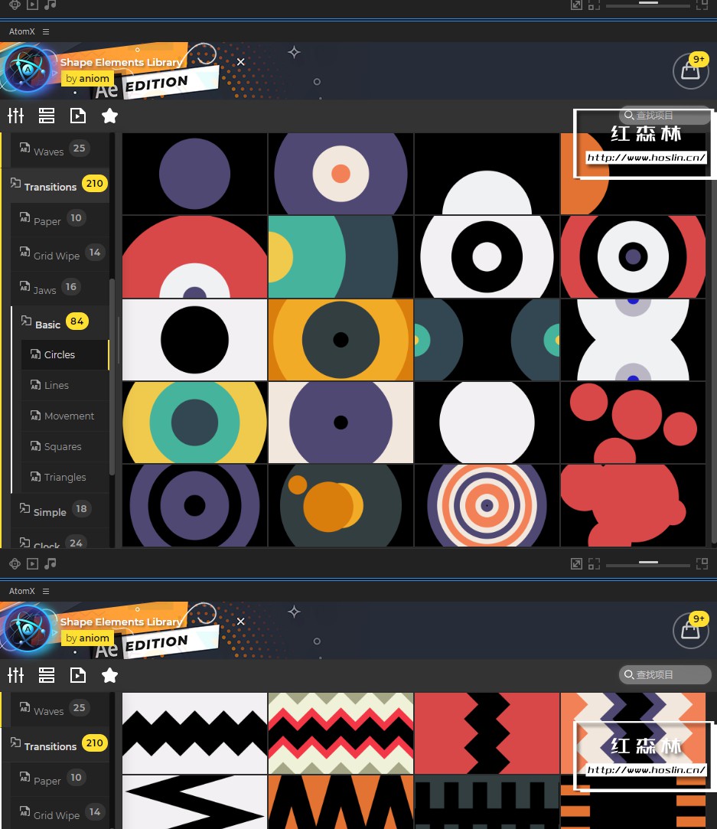
Task: Select the dark circle on orange background thumbnail
Action: coord(341,339)
